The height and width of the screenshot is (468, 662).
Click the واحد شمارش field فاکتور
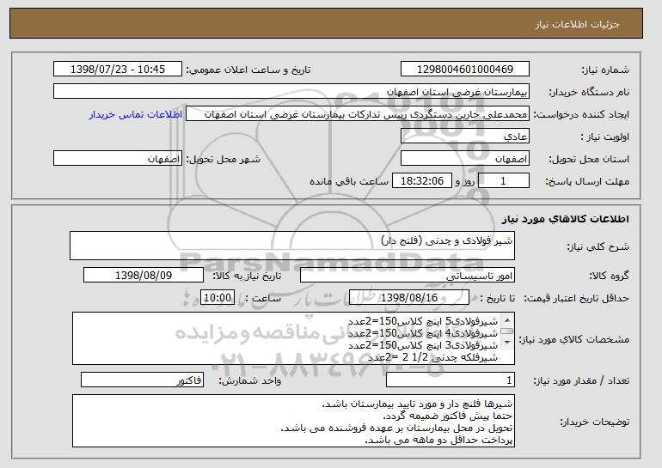tap(142, 380)
